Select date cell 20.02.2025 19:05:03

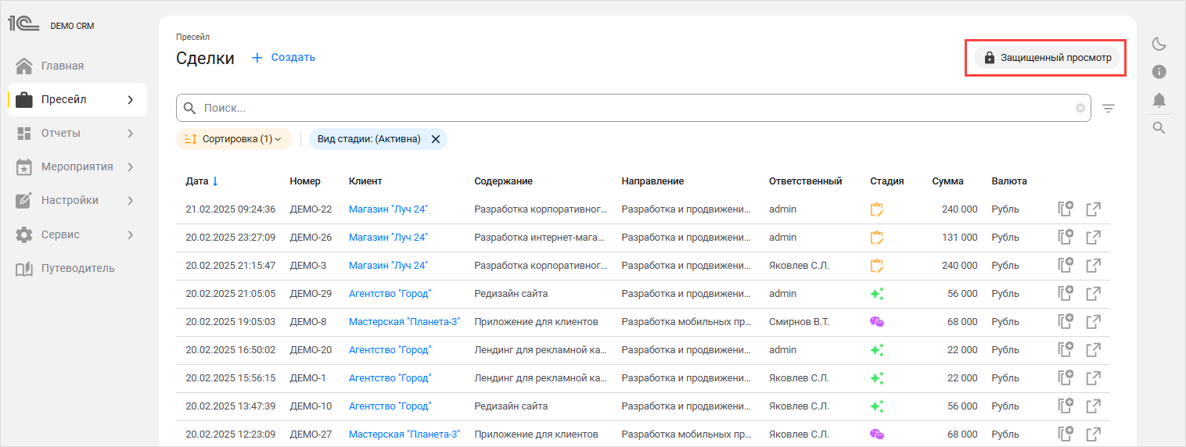tap(231, 322)
